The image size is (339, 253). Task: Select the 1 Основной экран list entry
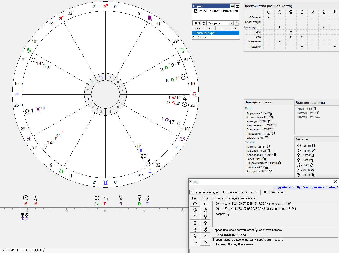tap(216, 33)
